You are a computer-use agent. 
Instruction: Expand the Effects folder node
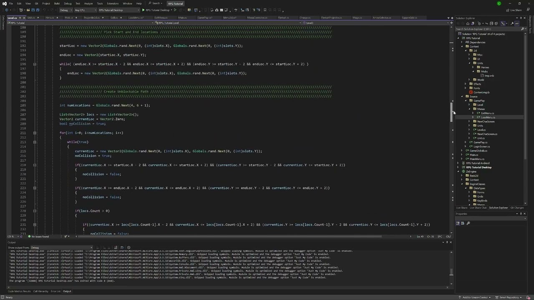click(466, 84)
